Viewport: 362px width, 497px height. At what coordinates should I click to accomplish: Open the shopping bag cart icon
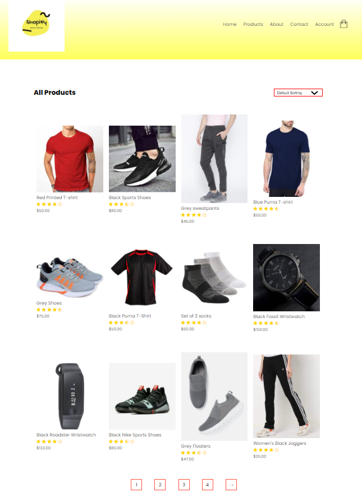(343, 24)
